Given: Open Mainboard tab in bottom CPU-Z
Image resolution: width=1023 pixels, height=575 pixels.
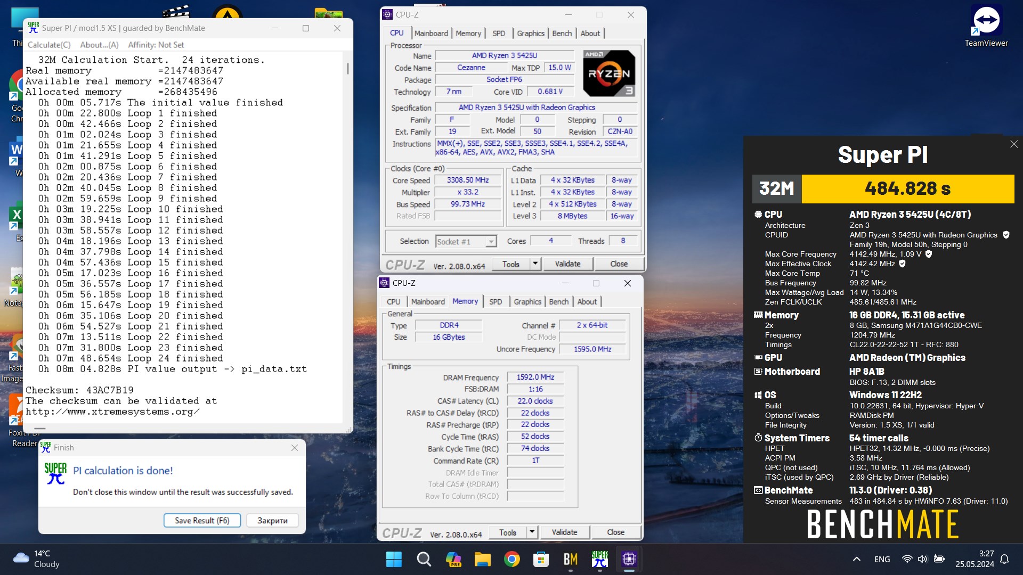Looking at the screenshot, I should [x=428, y=301].
